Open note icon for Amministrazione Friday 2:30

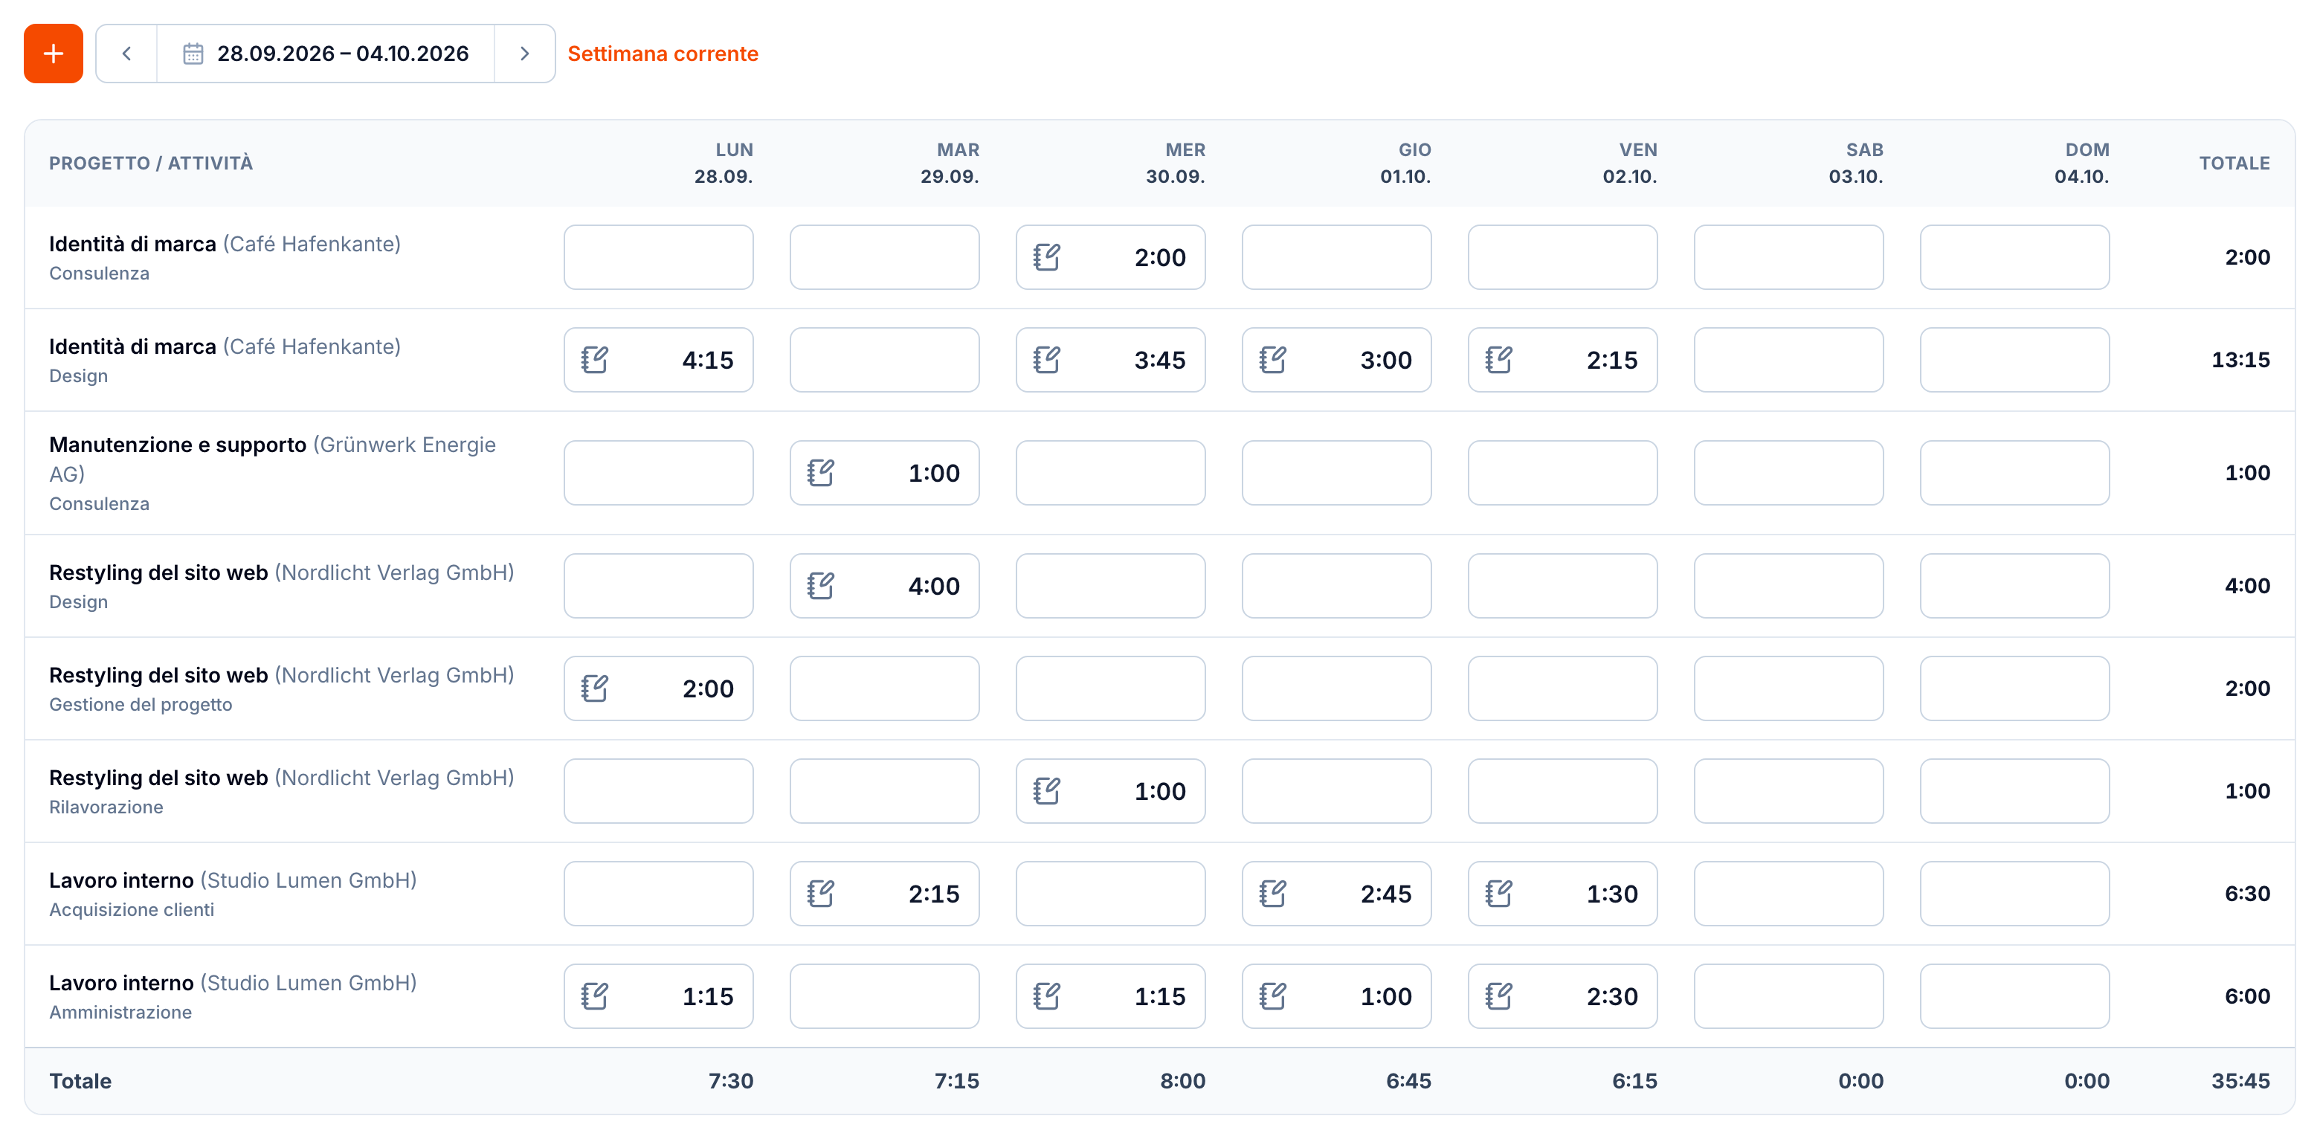click(1498, 997)
